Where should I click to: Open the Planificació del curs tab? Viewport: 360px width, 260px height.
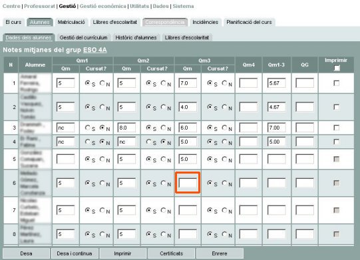[249, 22]
